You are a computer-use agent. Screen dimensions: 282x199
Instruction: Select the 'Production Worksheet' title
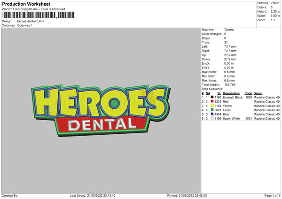click(x=26, y=4)
